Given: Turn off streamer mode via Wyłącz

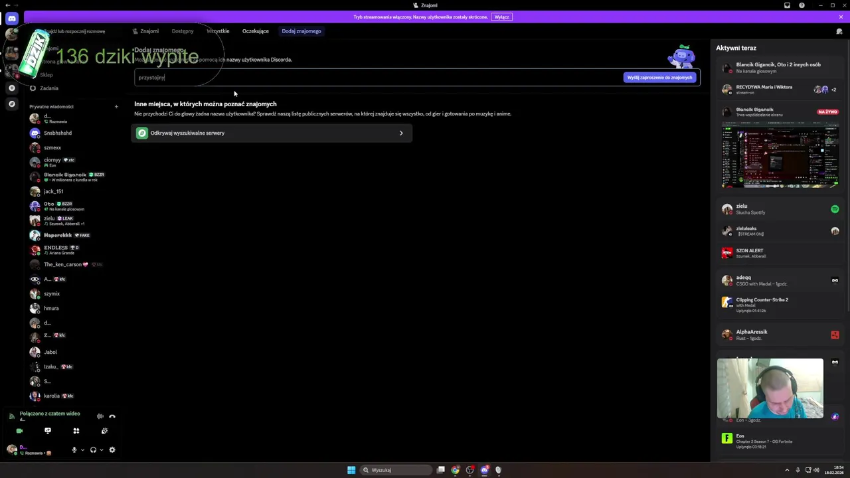Looking at the screenshot, I should tap(502, 17).
